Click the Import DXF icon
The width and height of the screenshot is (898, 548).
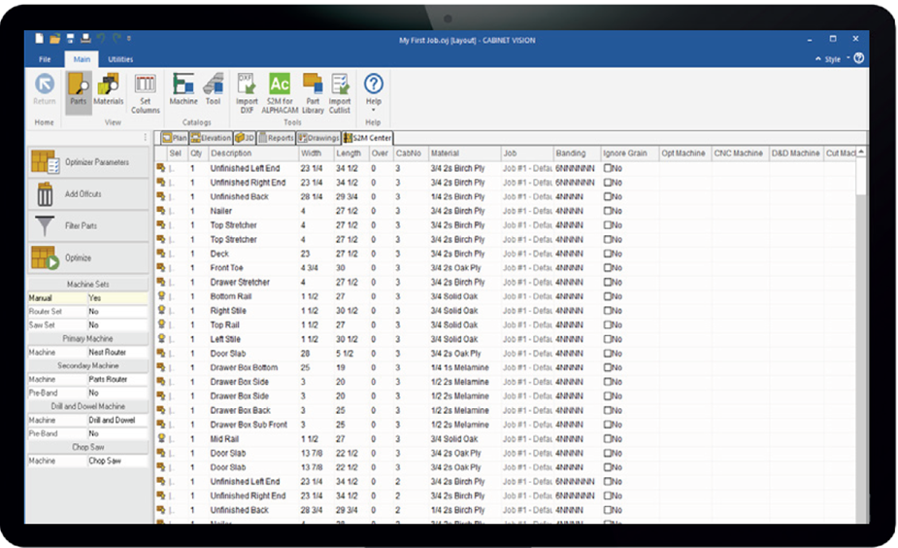pyautogui.click(x=247, y=87)
